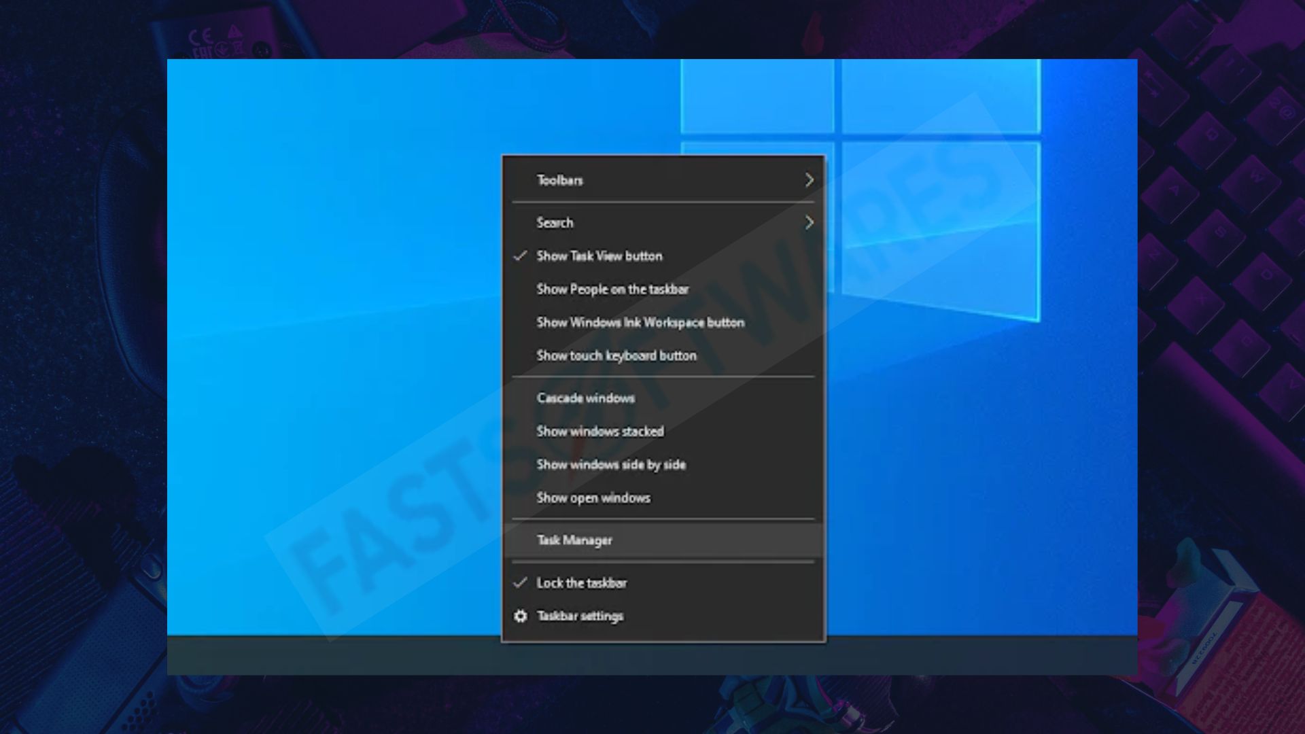This screenshot has height=734, width=1305.
Task: Enable Show Windows Ink Workspace button
Action: pos(663,323)
